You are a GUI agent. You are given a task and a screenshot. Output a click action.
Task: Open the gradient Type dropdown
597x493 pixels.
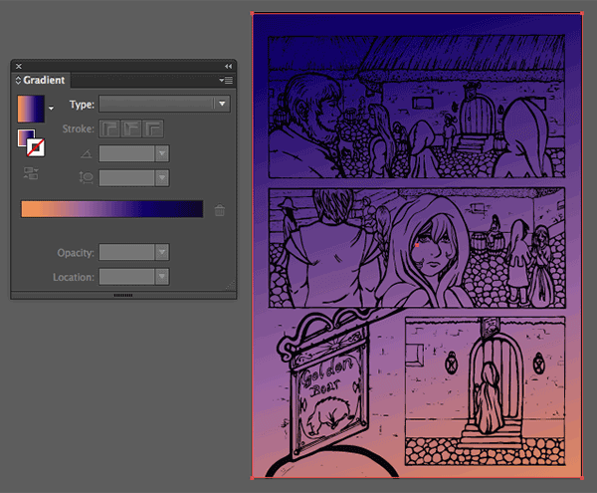click(x=165, y=104)
